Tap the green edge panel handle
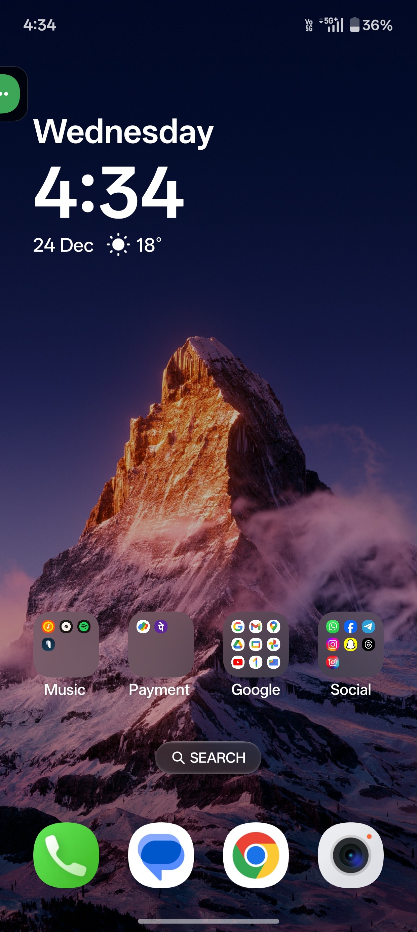 (x=10, y=94)
